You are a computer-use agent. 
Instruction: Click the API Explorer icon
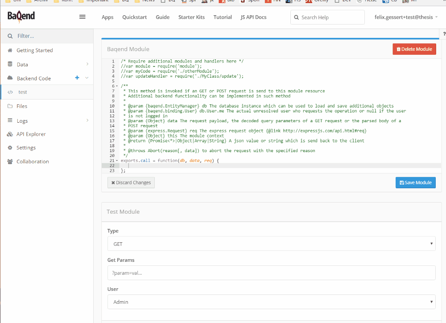tap(10, 134)
